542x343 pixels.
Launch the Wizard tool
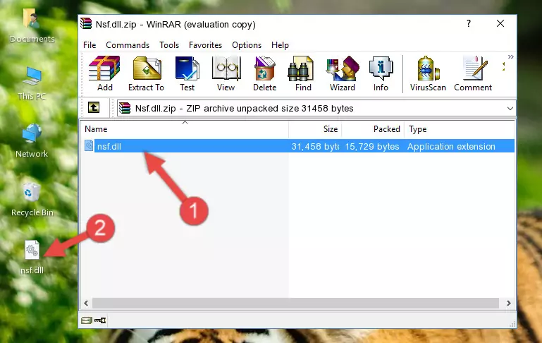point(343,73)
